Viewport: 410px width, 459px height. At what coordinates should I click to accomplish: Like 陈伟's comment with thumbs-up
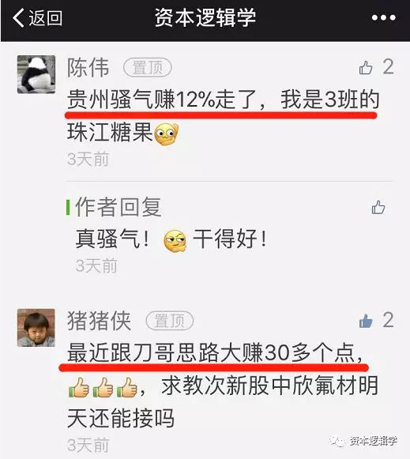coord(366,68)
